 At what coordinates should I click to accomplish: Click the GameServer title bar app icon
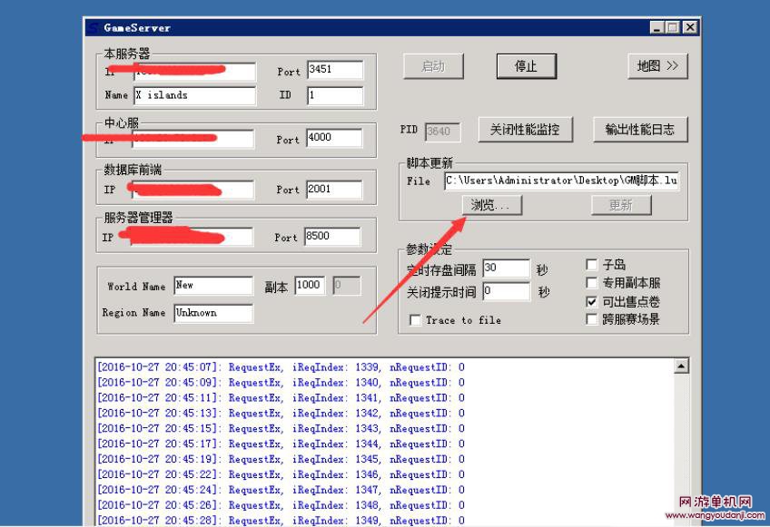tap(94, 28)
